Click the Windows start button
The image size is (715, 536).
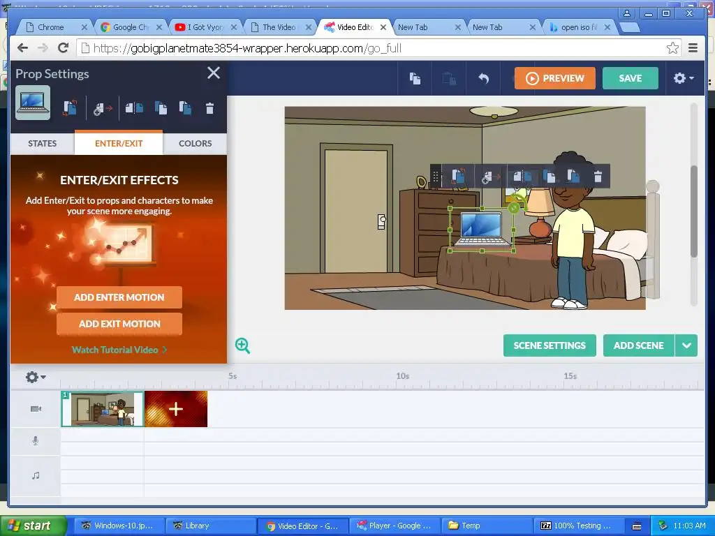click(x=34, y=526)
